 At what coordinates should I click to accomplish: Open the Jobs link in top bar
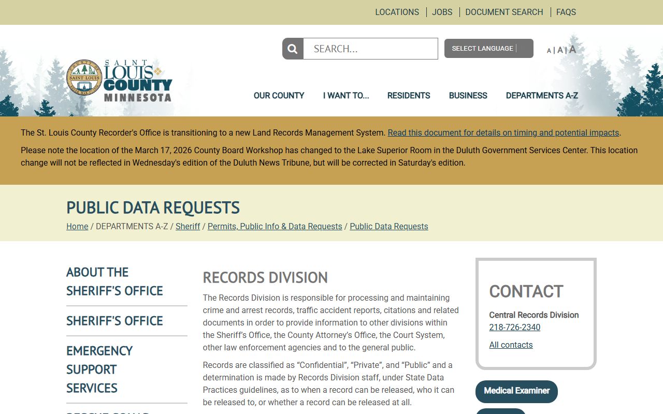tap(442, 12)
